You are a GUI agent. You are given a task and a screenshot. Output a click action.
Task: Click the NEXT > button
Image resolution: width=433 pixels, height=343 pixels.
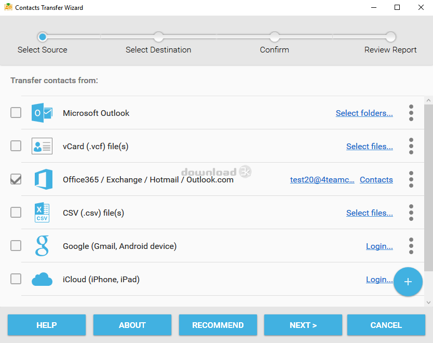[303, 325]
